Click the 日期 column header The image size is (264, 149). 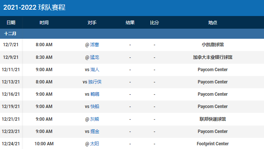[x=11, y=23]
